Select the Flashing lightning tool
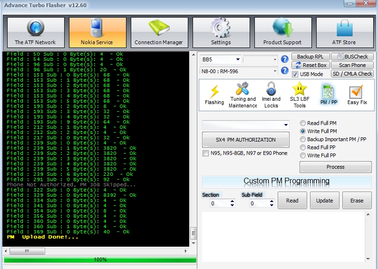378x269 pixels. (214, 95)
